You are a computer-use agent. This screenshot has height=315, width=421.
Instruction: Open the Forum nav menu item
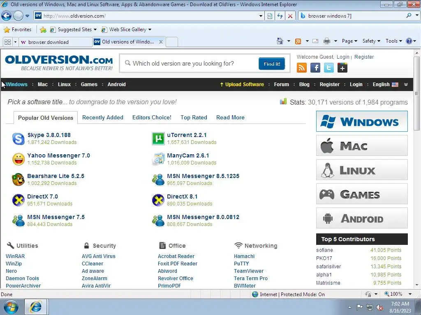(x=281, y=84)
